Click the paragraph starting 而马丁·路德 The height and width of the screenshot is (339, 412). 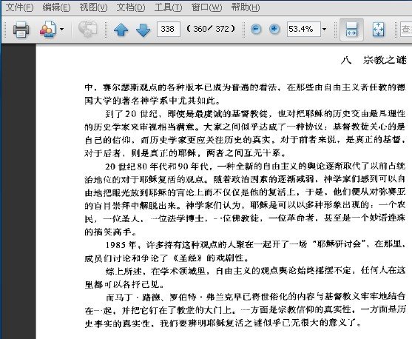(x=245, y=310)
